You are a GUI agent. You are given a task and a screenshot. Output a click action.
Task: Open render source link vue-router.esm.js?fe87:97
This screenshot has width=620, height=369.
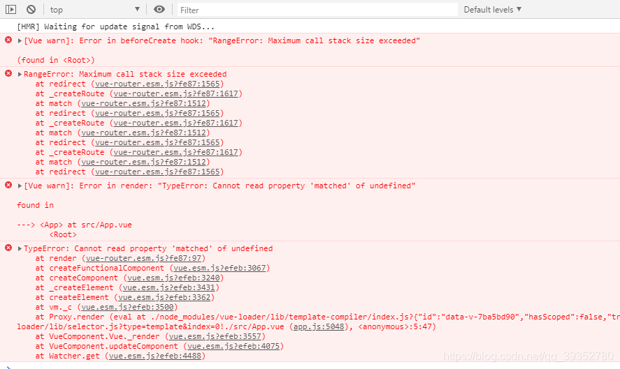pos(143,259)
